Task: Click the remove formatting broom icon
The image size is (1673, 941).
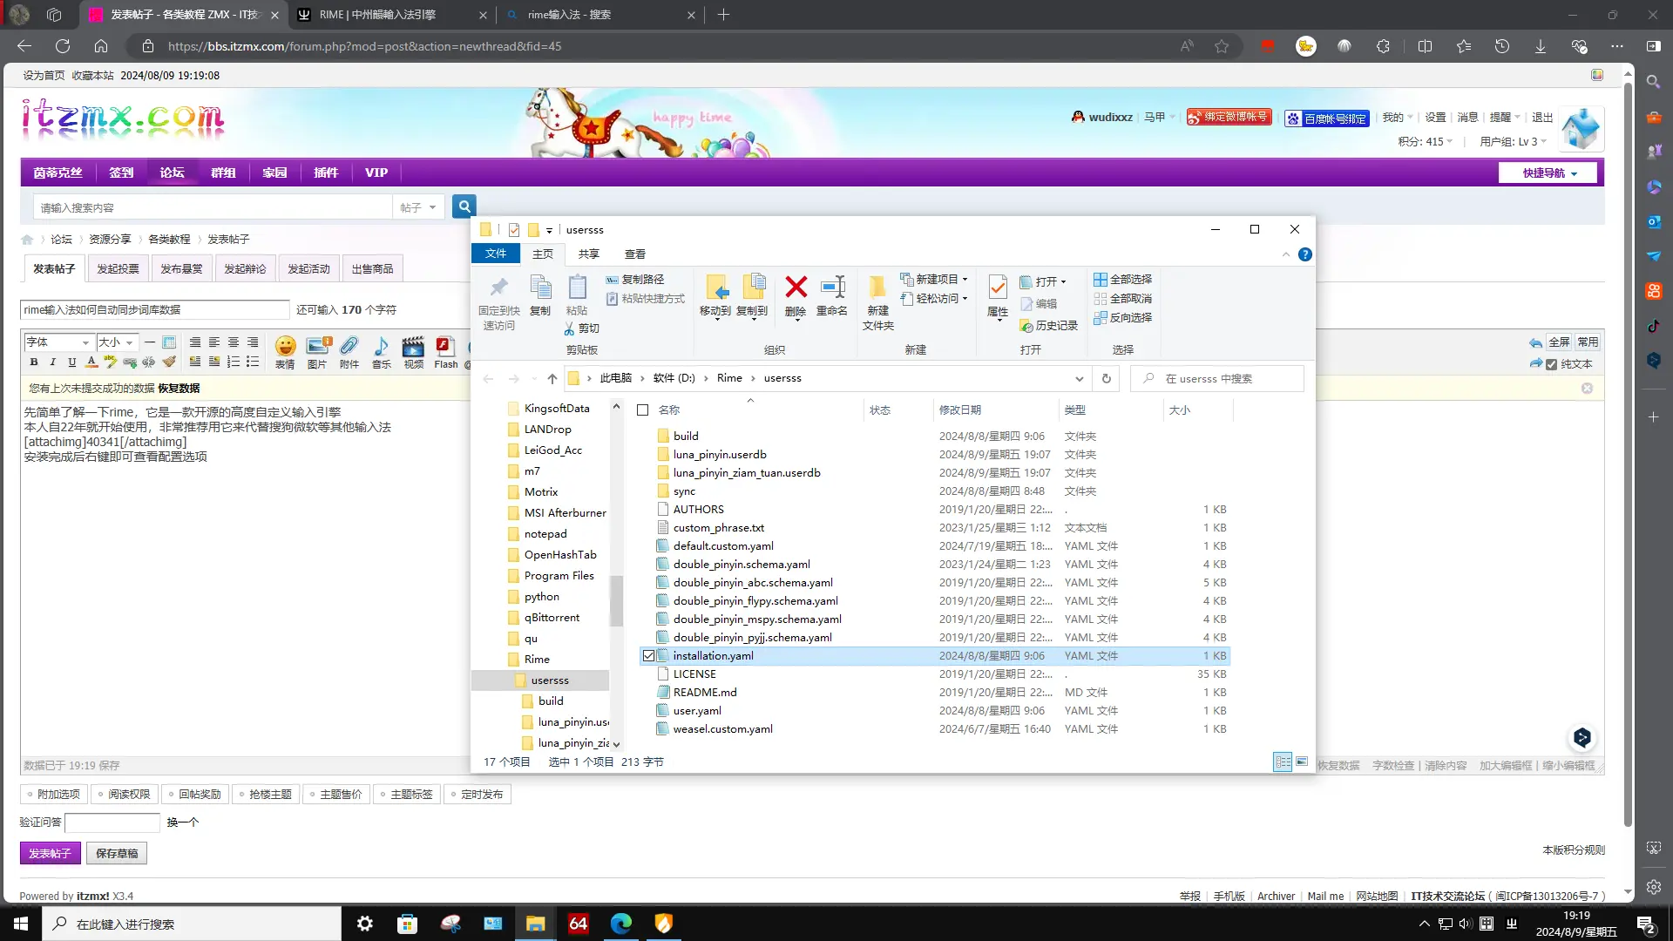Action: [169, 362]
